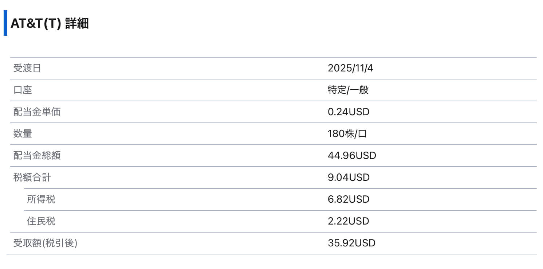This screenshot has height=269, width=543.
Task: Select the 44.96USD total dividend value
Action: click(352, 156)
